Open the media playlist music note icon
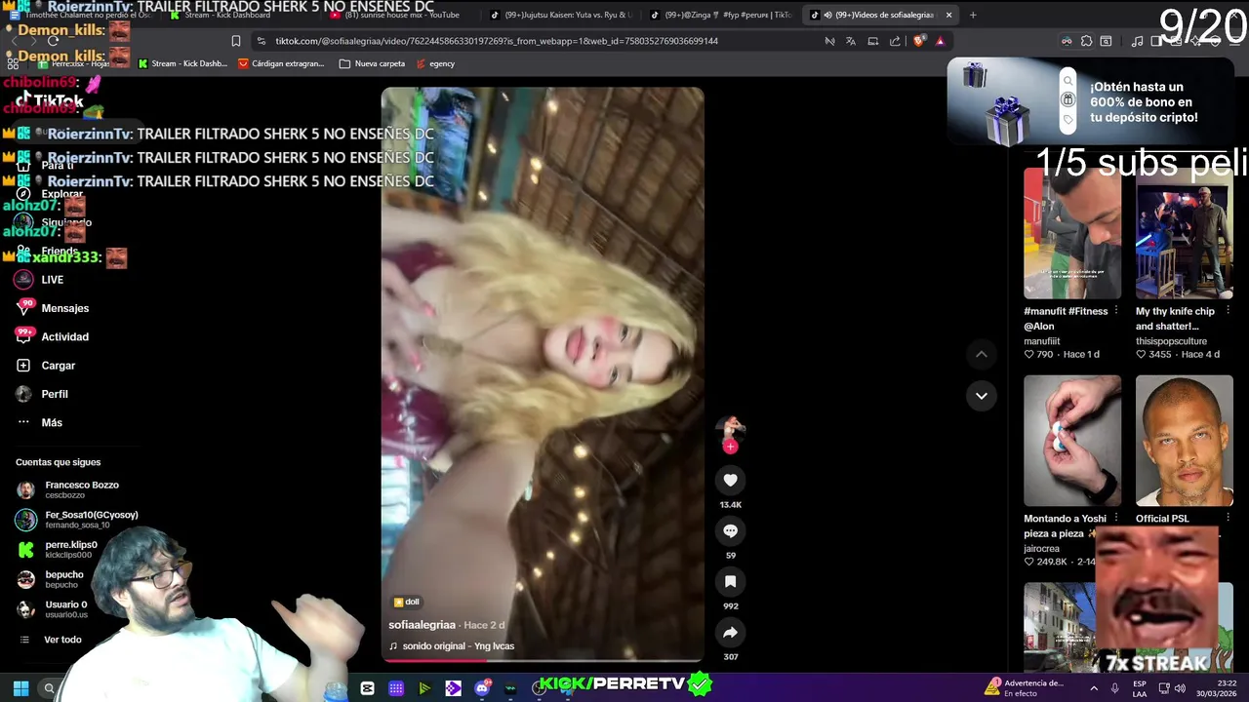Viewport: 1249px width, 702px height. pos(1137,41)
